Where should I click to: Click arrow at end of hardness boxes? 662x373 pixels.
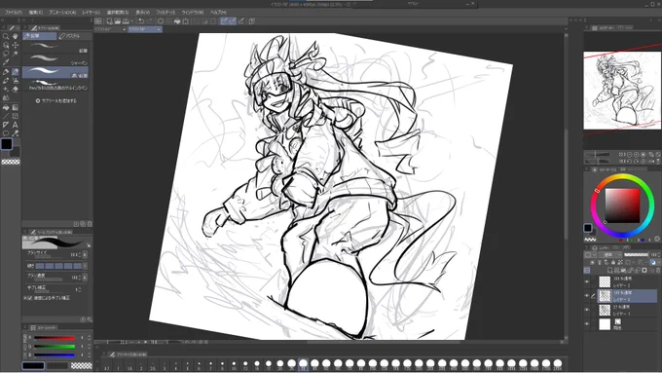(85, 266)
